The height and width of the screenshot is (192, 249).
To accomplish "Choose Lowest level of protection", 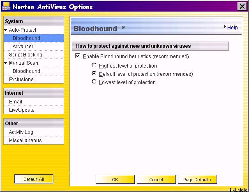I will pos(94,82).
